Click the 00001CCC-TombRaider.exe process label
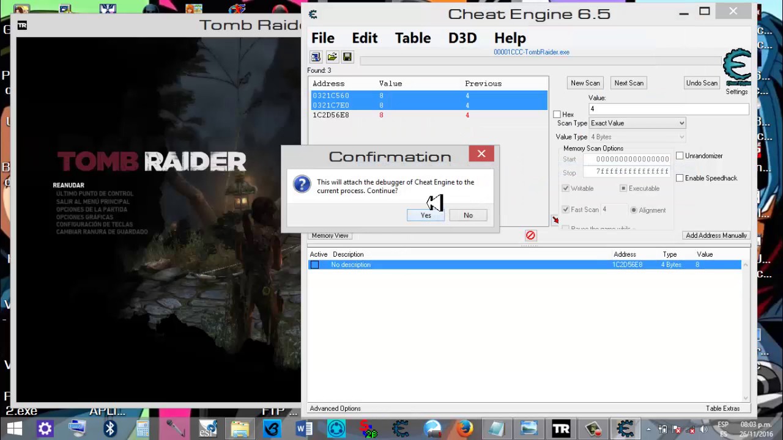The height and width of the screenshot is (440, 783). 532,52
